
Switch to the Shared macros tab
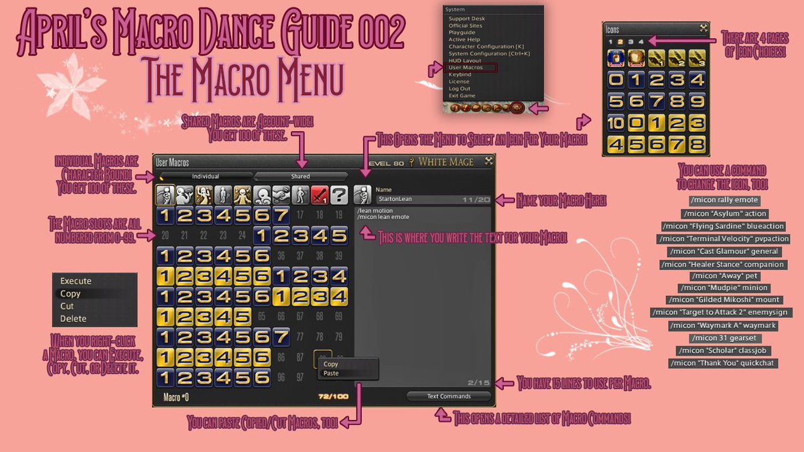tap(301, 176)
